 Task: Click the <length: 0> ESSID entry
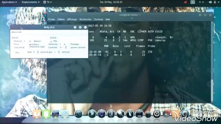coord(164,38)
